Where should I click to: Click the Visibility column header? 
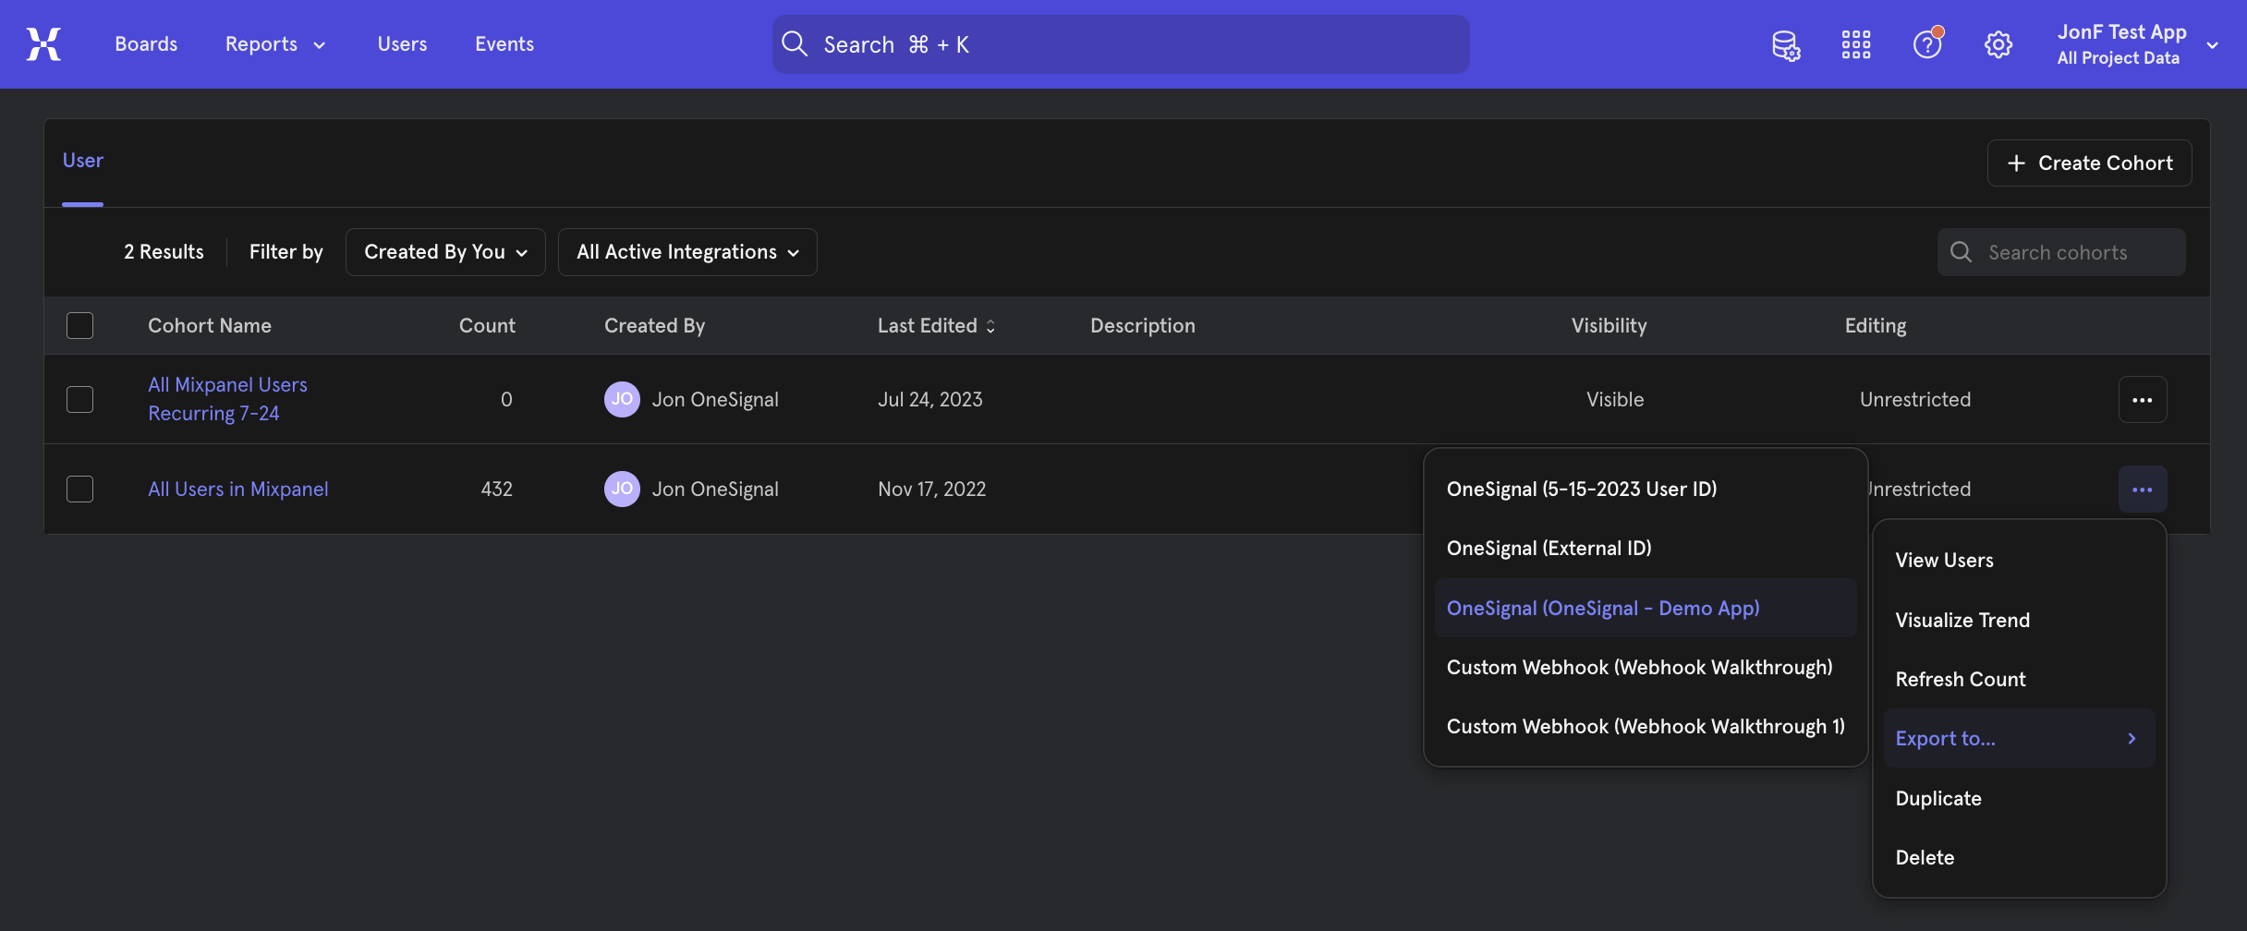coord(1609,325)
